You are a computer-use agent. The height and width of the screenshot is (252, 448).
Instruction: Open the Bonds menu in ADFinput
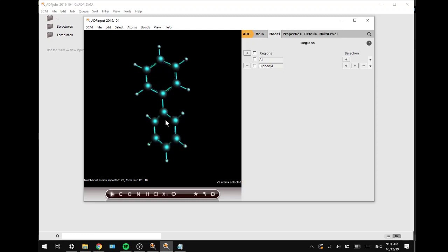click(x=145, y=27)
